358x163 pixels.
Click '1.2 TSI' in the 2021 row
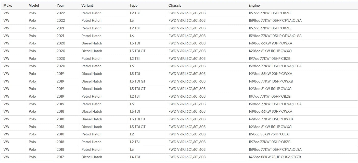(135, 28)
